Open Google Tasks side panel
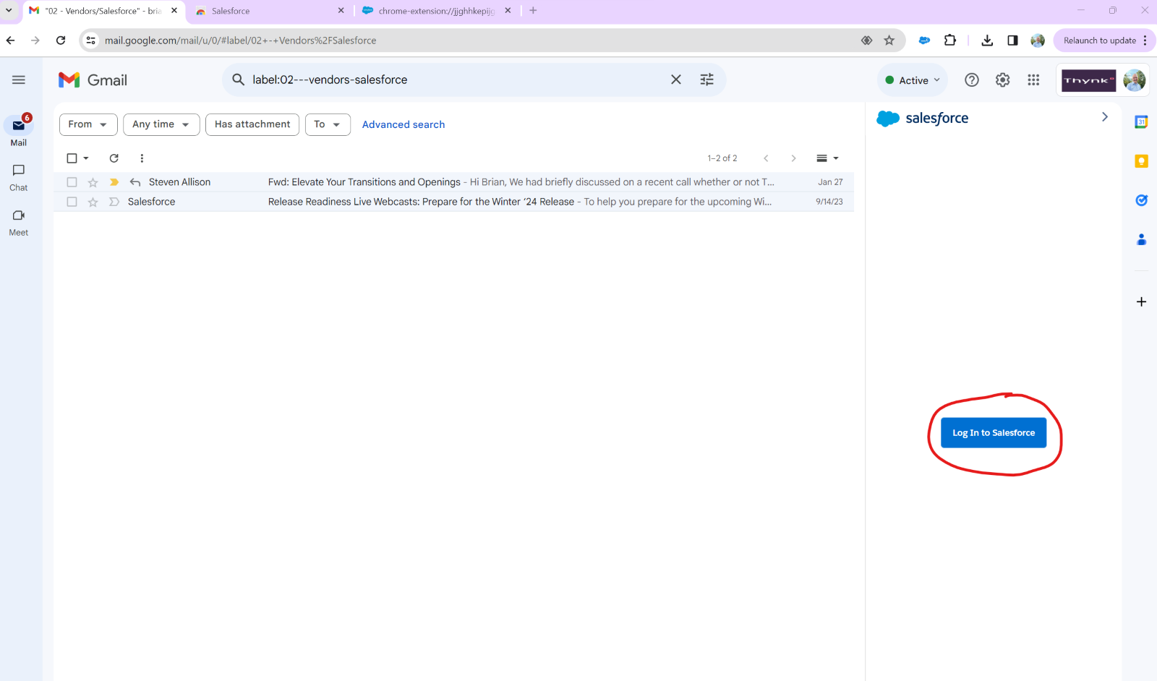The width and height of the screenshot is (1157, 681). click(x=1141, y=200)
